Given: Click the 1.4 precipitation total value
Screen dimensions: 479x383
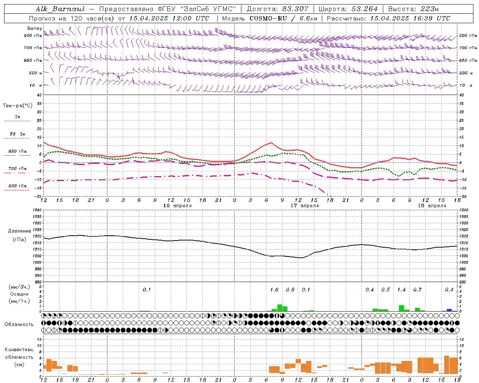Looking at the screenshot, I should 402,290.
